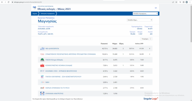192x101 pixels.
Task: Click the 15.269 votes value
Action: tap(115, 54)
